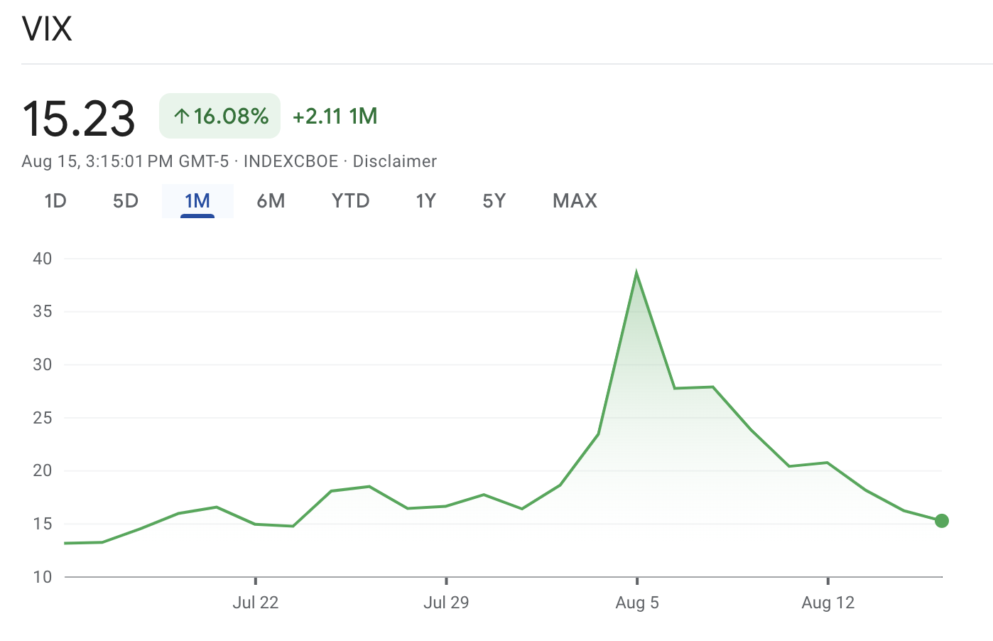Click the green up-arrow percent icon
Image resolution: width=993 pixels, height=641 pixels.
(x=181, y=116)
